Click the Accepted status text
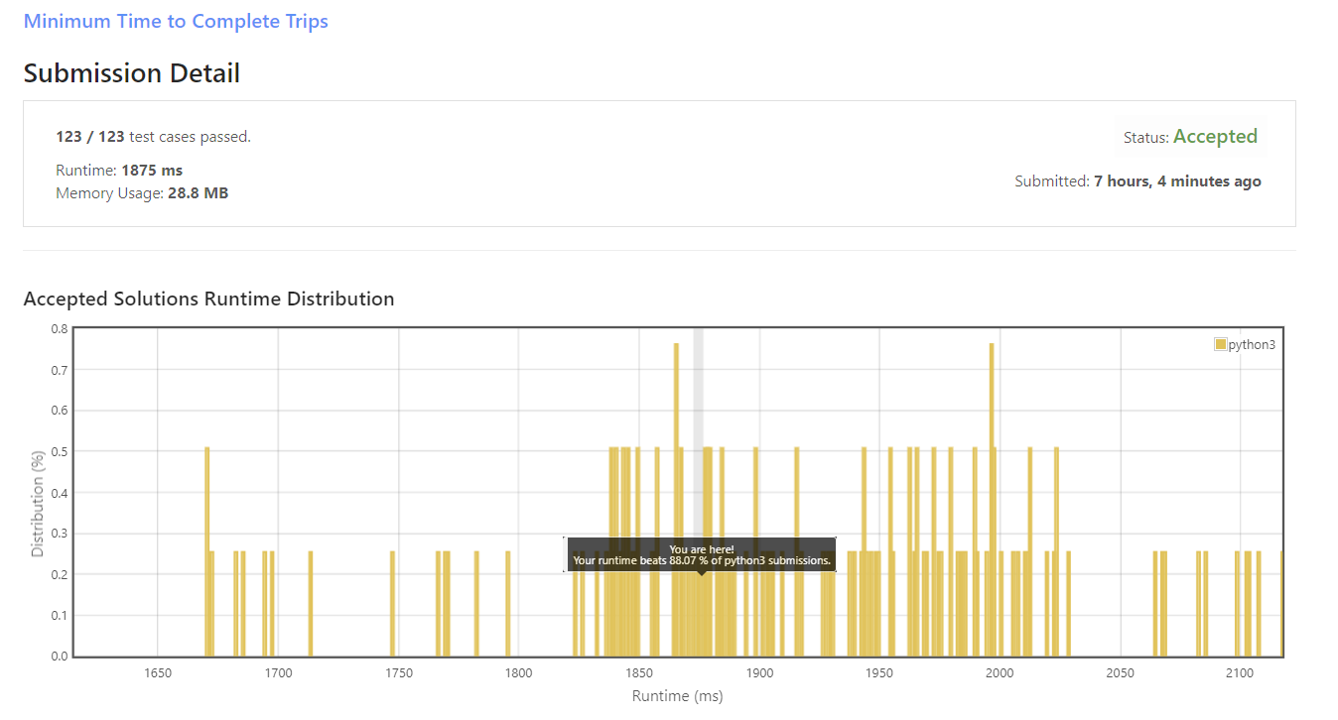The width and height of the screenshot is (1338, 720). click(1215, 137)
